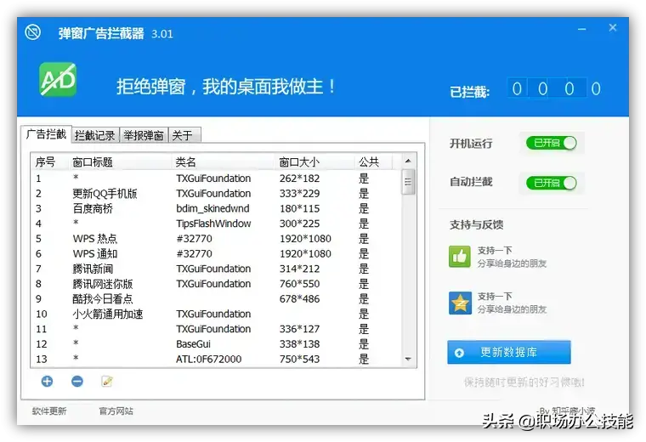Select the row 百度商桥

[216, 208]
